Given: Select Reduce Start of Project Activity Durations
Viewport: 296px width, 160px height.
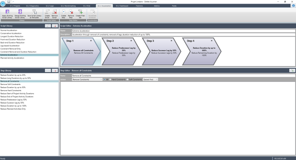Looking at the screenshot, I should pos(29,93).
